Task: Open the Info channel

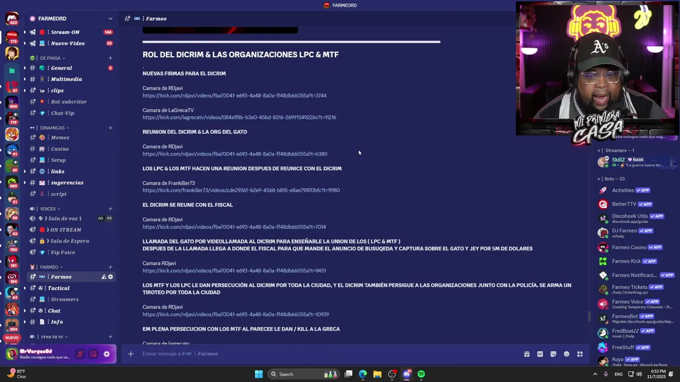Action: (x=71, y=322)
